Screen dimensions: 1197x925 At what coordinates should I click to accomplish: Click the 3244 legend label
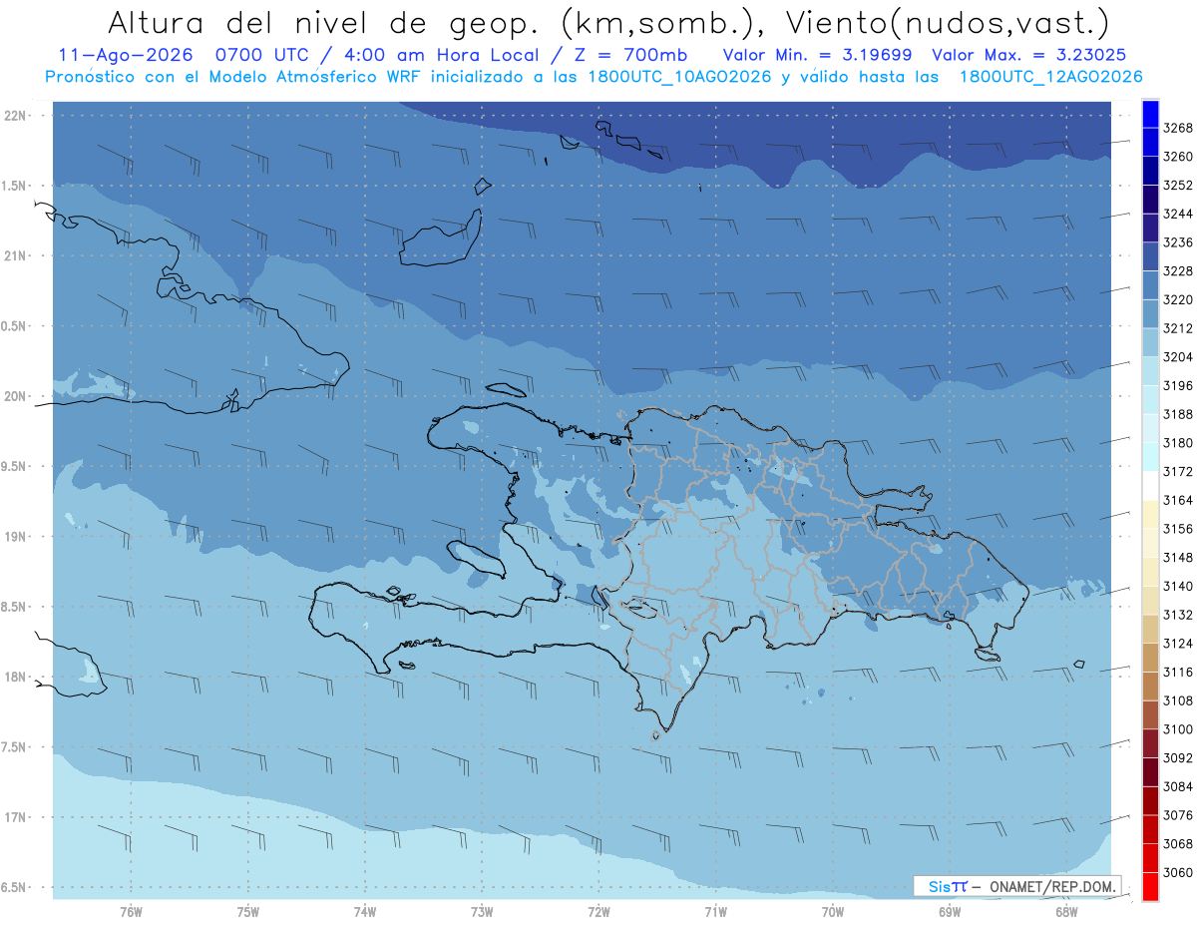[x=1177, y=214]
